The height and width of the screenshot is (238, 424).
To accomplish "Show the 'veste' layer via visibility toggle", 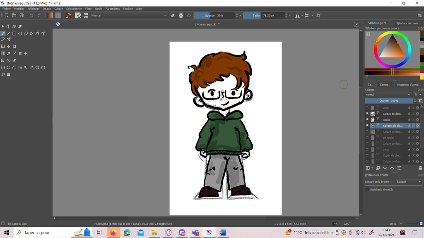I will click(x=367, y=108).
